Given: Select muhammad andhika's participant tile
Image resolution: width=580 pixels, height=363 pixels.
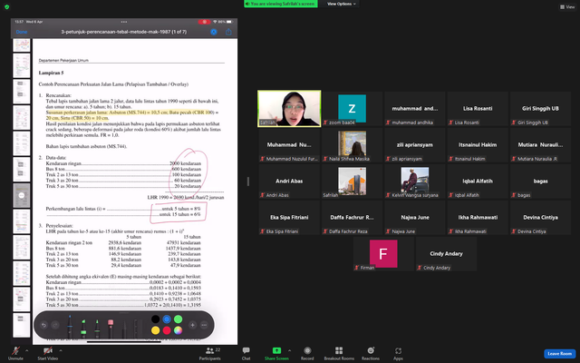Looking at the screenshot, I should 415,109.
